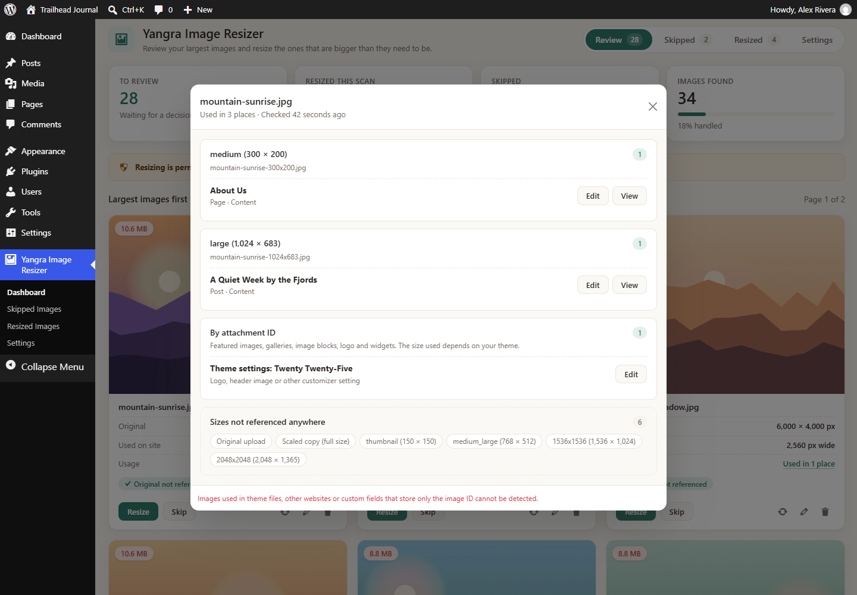857x595 pixels.
Task: Edit the A Quiet Week by the Fjords post
Action: pyautogui.click(x=593, y=285)
